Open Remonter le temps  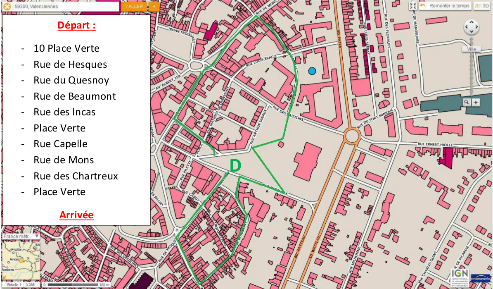(445, 6)
